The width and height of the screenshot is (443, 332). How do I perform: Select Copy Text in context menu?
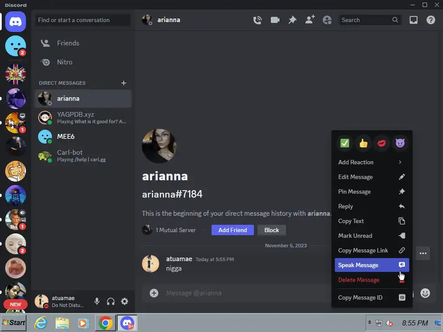pyautogui.click(x=372, y=221)
